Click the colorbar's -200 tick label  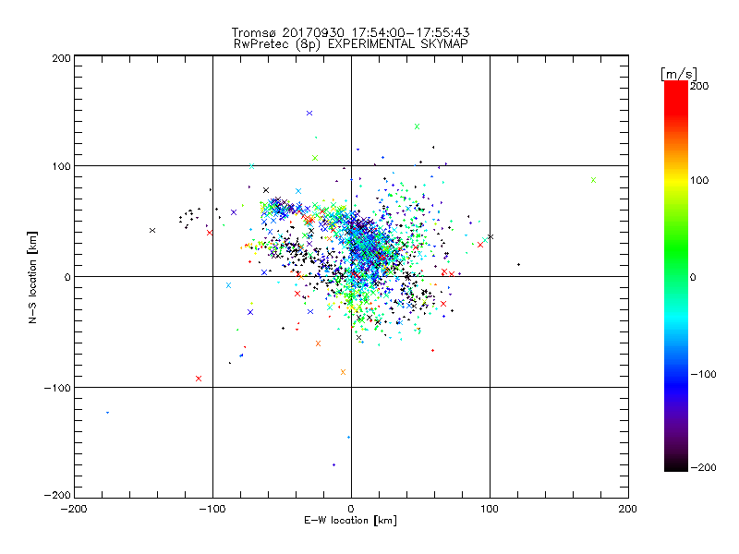click(703, 468)
